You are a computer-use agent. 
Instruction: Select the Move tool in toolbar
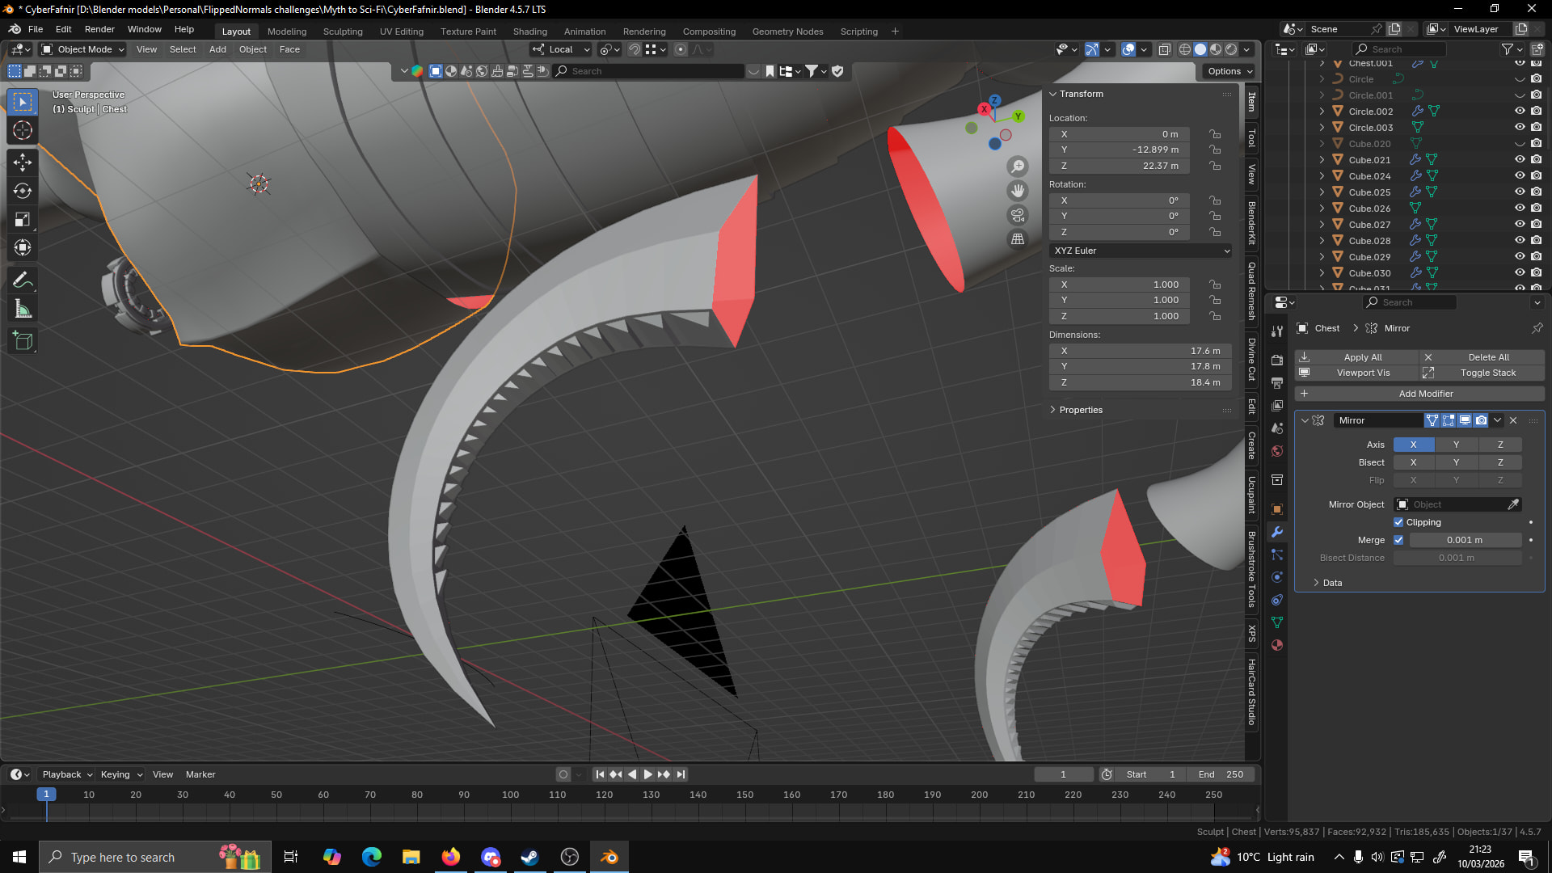23,162
